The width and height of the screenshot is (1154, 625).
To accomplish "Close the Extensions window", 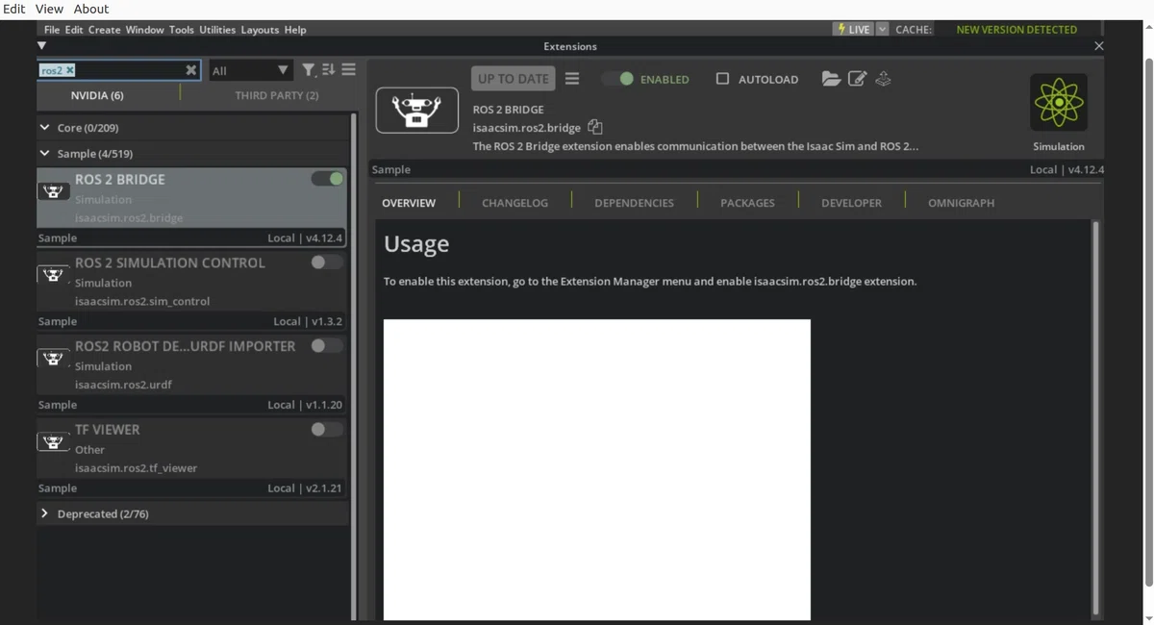I will click(1099, 46).
